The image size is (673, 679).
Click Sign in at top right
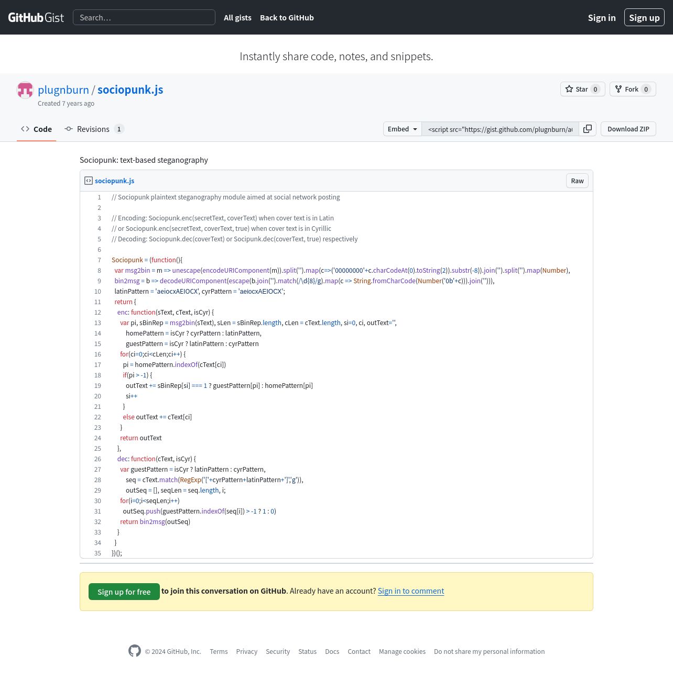pyautogui.click(x=602, y=17)
